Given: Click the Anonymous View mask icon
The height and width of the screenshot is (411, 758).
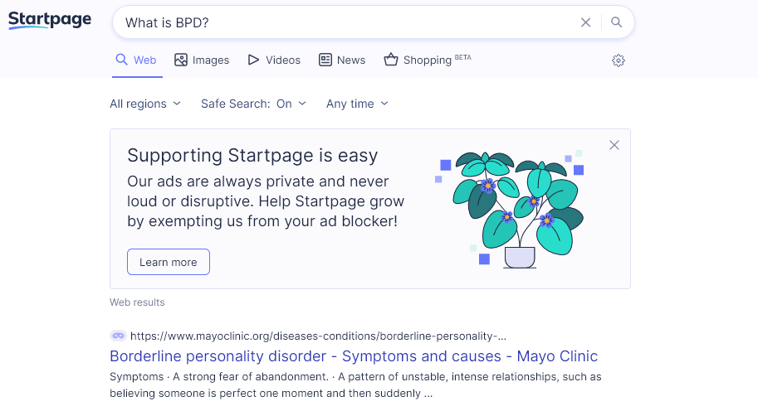Looking at the screenshot, I should point(118,336).
